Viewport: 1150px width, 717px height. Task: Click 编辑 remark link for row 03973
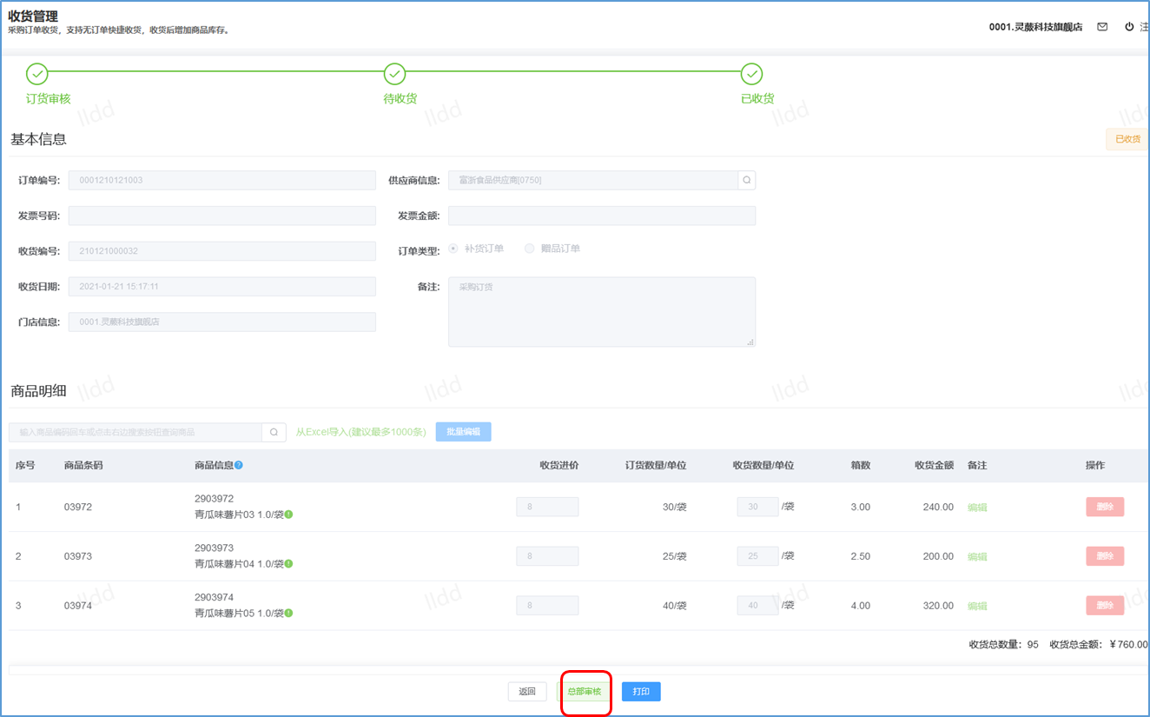(977, 556)
